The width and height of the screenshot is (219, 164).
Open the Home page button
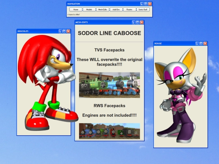[76, 9]
